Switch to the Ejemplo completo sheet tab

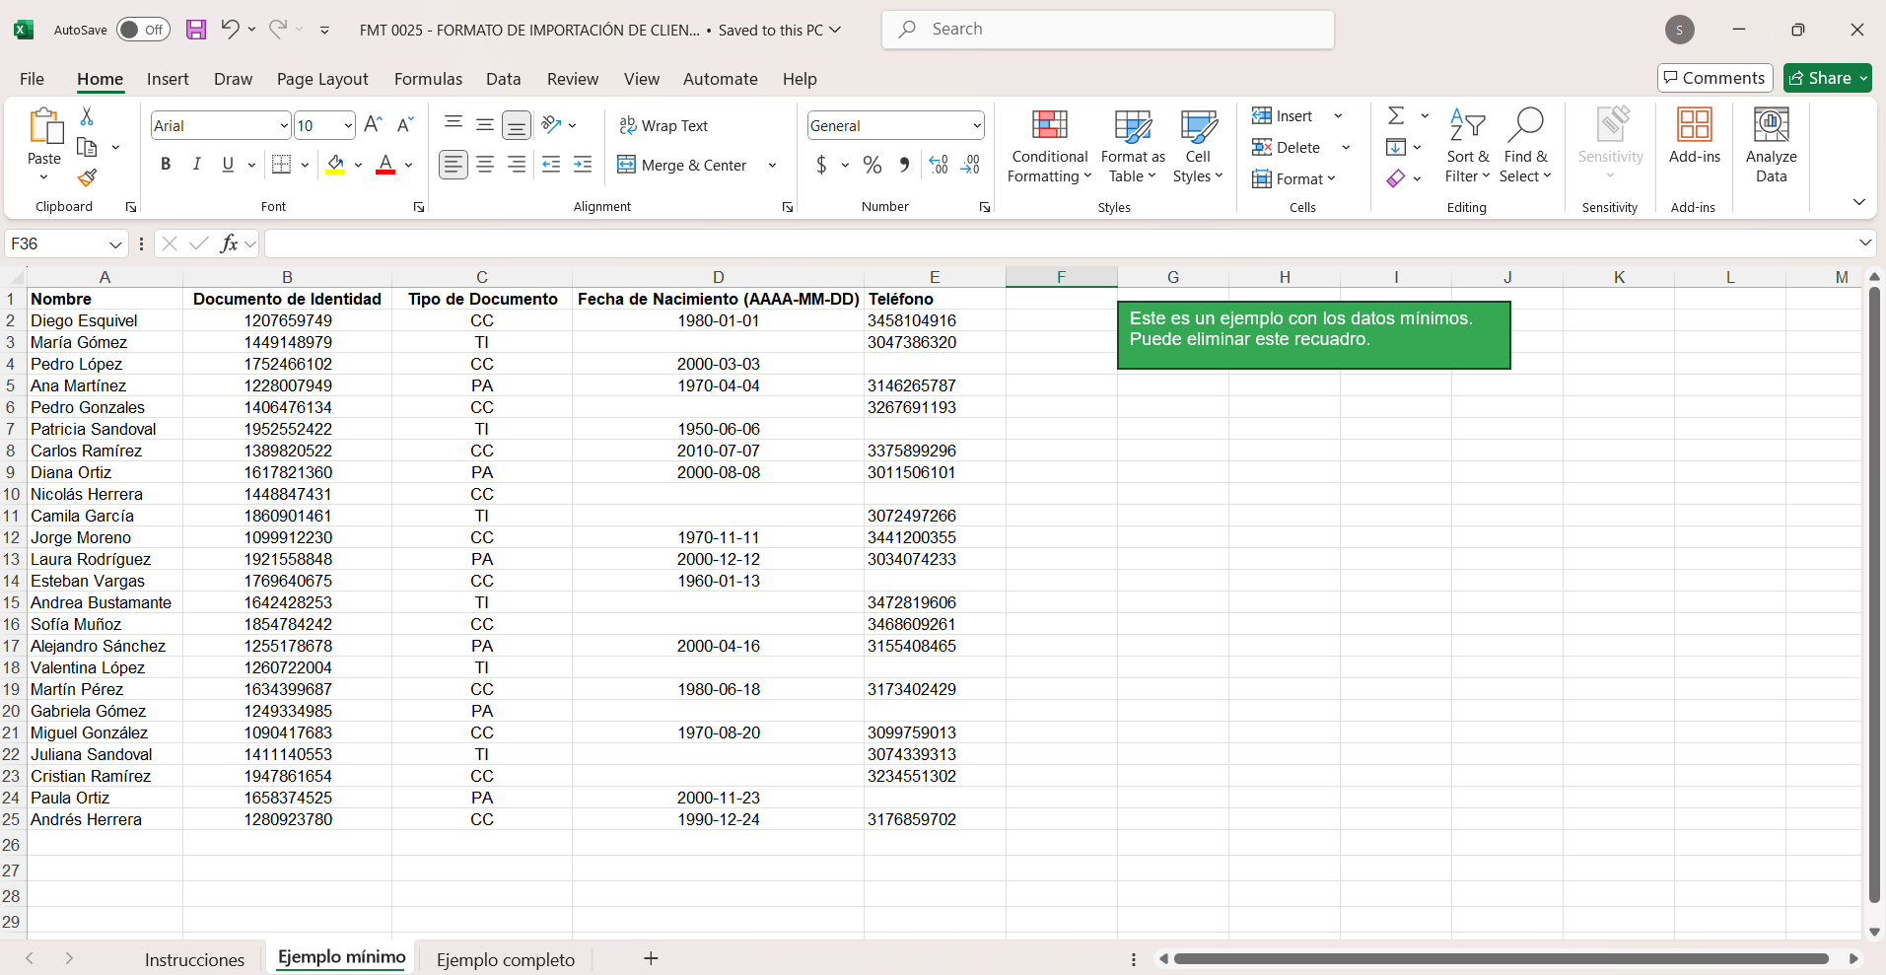505,959
